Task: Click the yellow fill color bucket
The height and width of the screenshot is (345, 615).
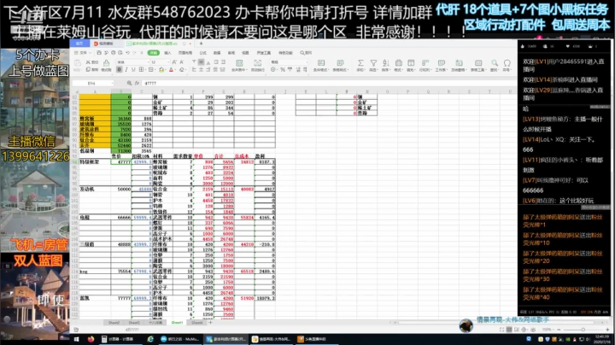Action: point(161,70)
